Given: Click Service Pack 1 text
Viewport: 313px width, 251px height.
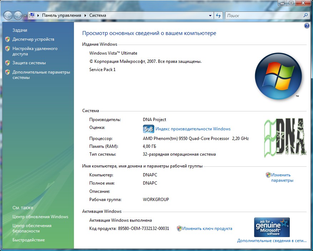Looking at the screenshot, I should 103,69.
